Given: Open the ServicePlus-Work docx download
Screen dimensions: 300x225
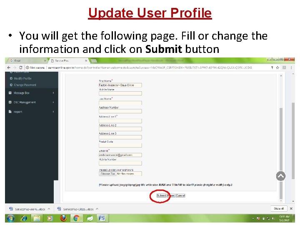Looking at the screenshot, I should tap(27, 209).
